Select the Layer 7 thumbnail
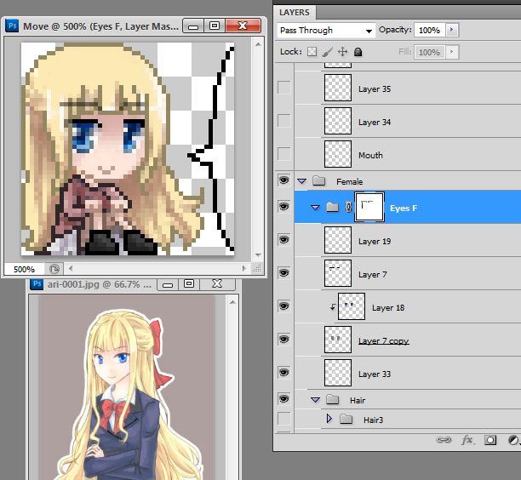Image resolution: width=521 pixels, height=480 pixels. pyautogui.click(x=338, y=272)
